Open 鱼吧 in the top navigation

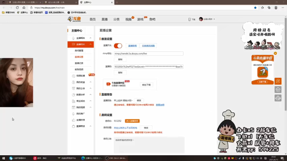tap(152, 19)
